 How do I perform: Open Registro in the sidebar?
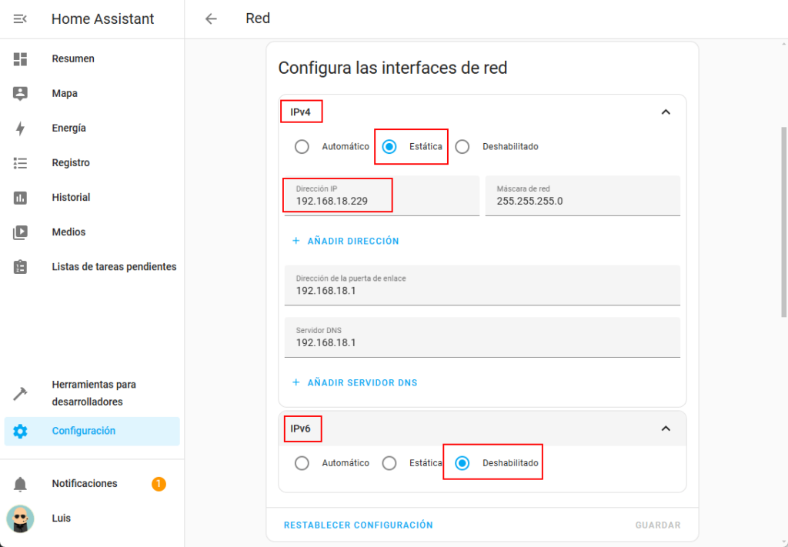pos(71,163)
